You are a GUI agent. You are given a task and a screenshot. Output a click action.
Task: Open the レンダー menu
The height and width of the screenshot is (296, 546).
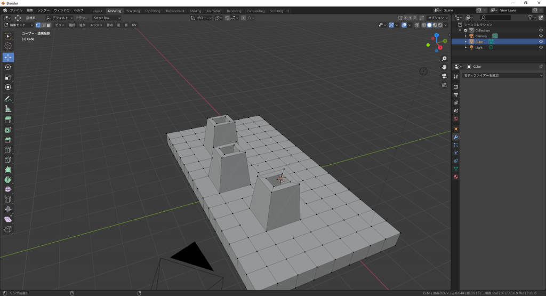[x=44, y=11]
